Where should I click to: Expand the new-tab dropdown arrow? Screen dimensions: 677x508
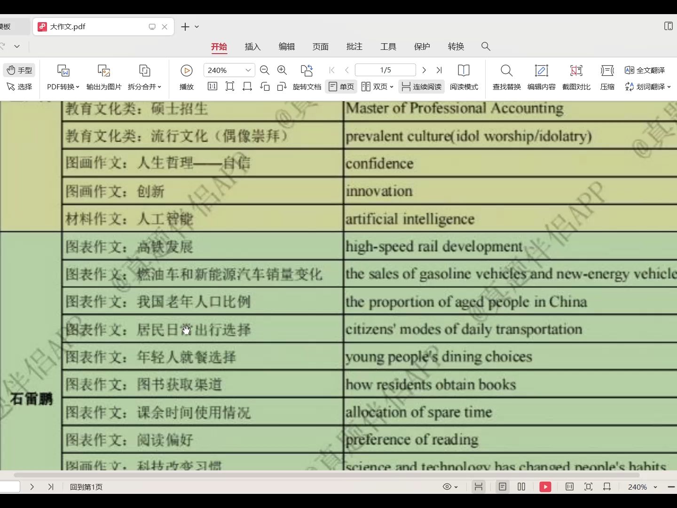coord(197,27)
